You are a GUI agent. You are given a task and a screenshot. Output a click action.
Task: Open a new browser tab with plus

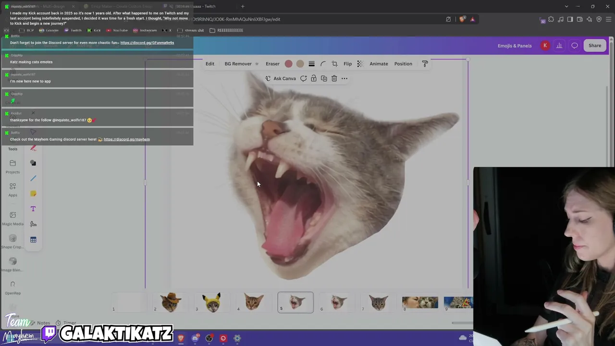pos(243,6)
